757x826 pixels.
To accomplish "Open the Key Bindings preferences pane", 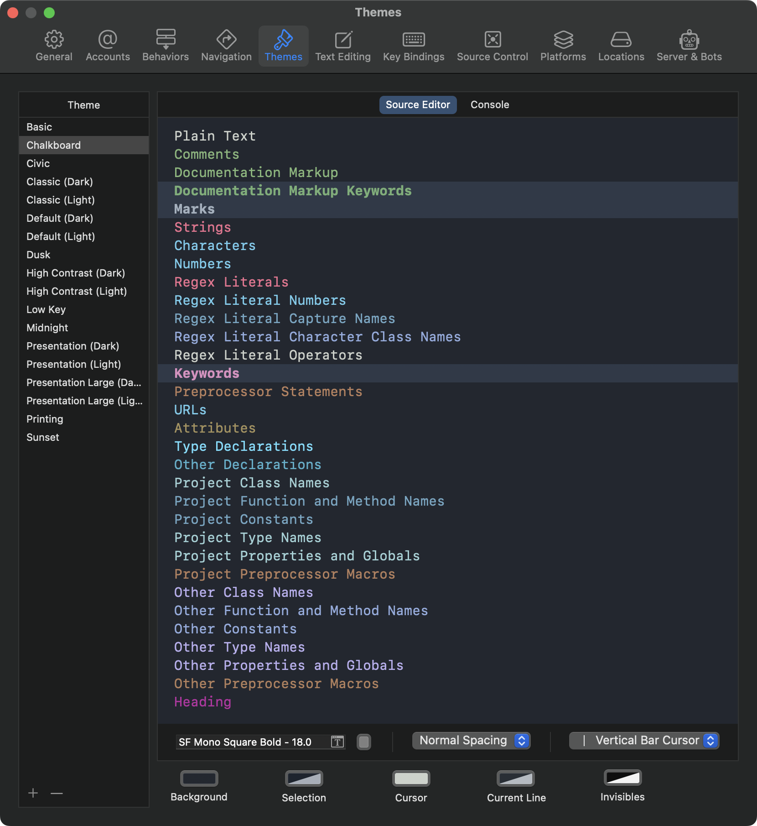I will [x=414, y=46].
